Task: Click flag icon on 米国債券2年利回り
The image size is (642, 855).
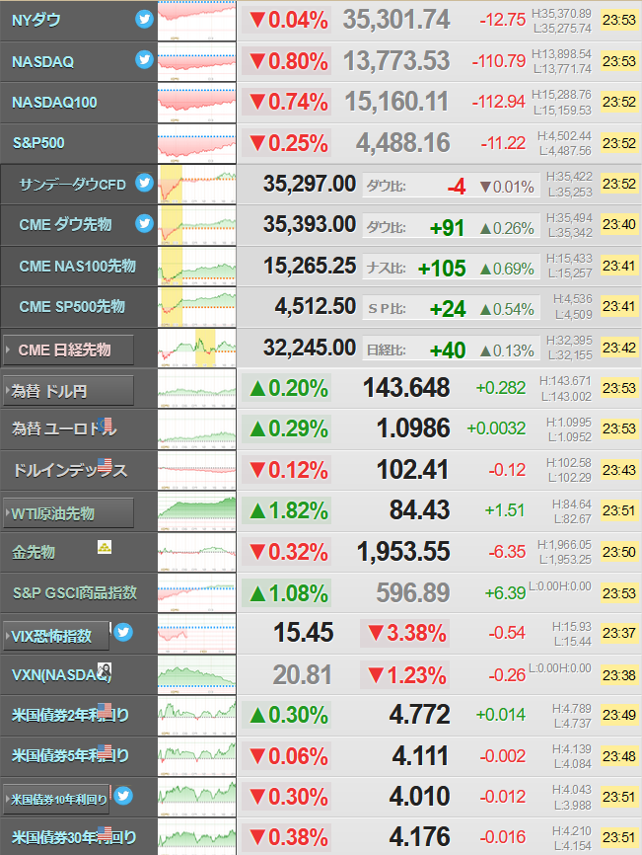Action: (106, 710)
